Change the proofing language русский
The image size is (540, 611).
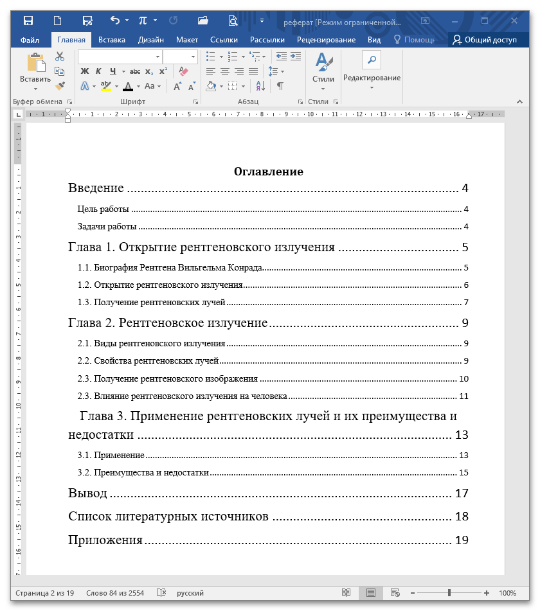[x=190, y=592]
